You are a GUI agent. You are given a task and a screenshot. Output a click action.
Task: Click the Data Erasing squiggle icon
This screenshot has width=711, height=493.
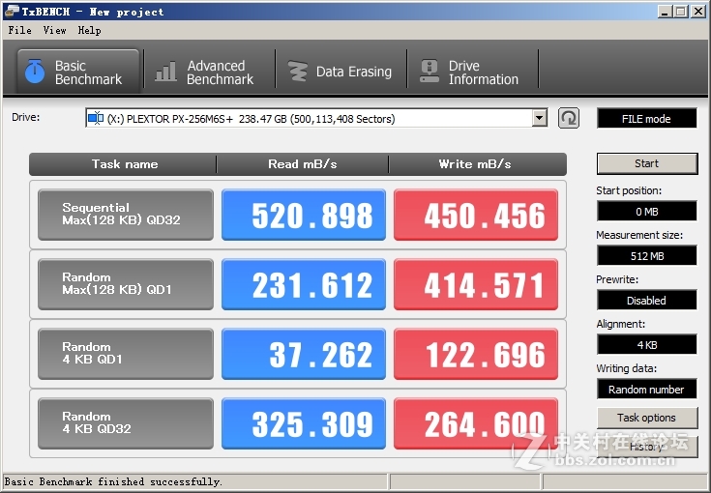298,72
